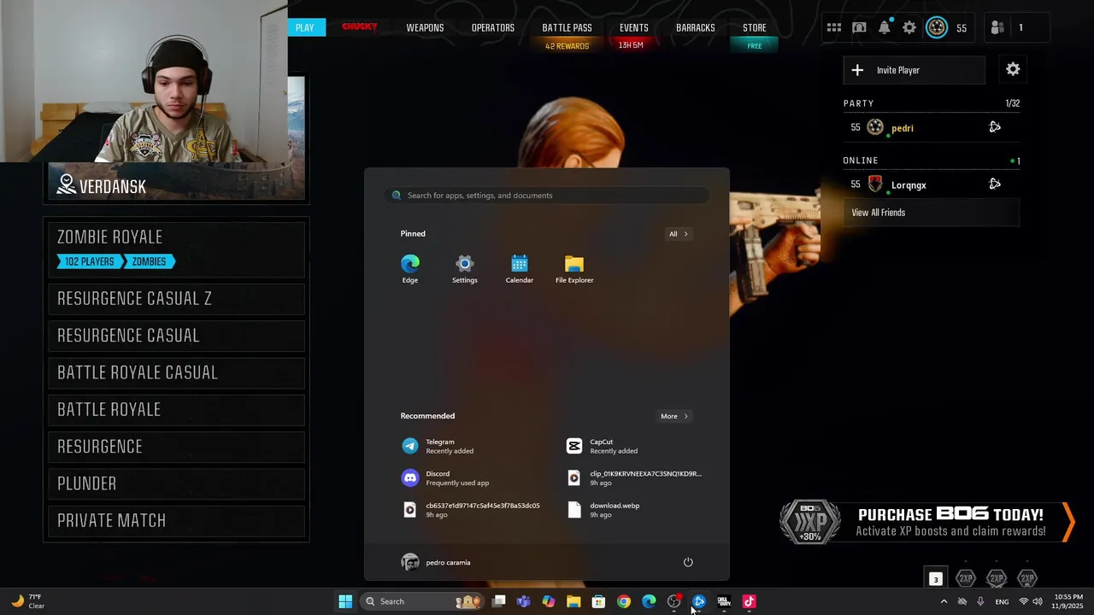Viewport: 1094px width, 615px height.
Task: Open the first 2XP token slot
Action: 966,578
